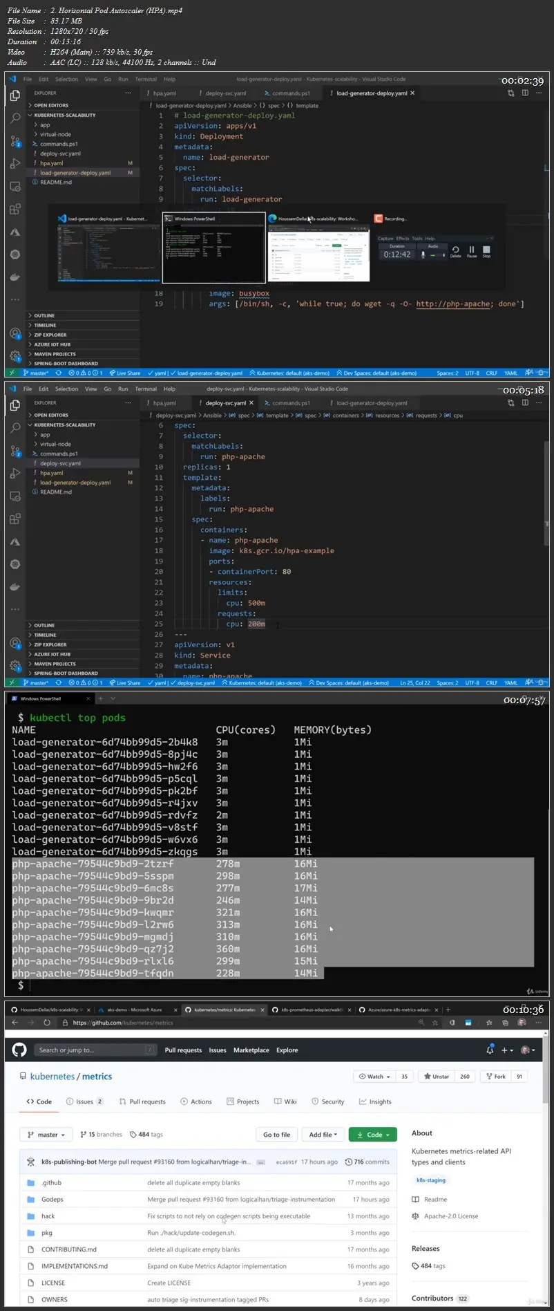
Task: Open the master branch dropdown on GitHub
Action: (x=46, y=1134)
